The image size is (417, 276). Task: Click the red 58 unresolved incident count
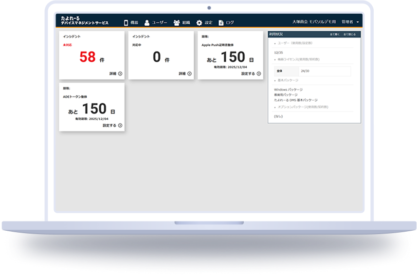[88, 57]
